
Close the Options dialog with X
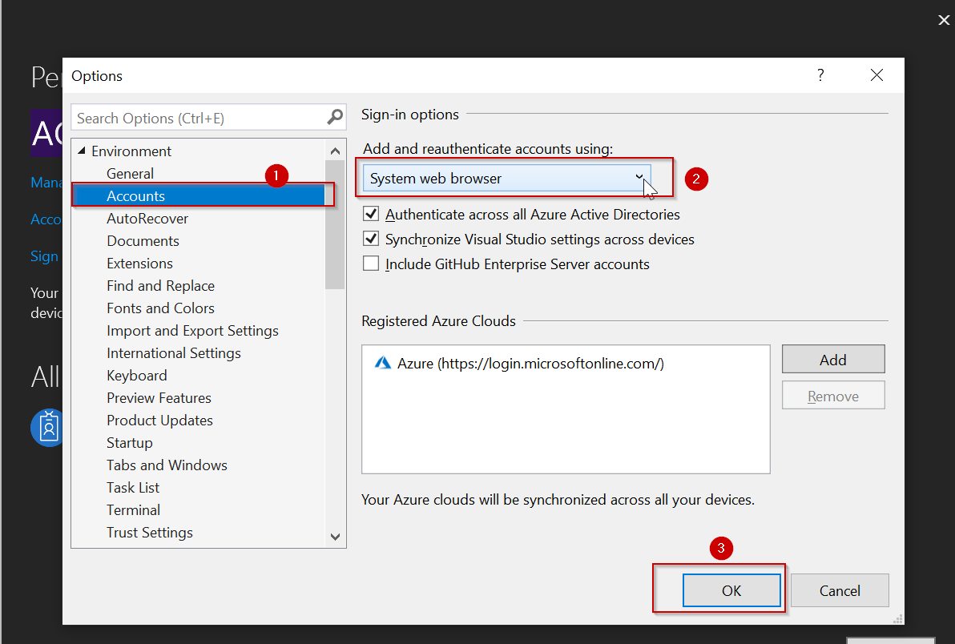(876, 74)
